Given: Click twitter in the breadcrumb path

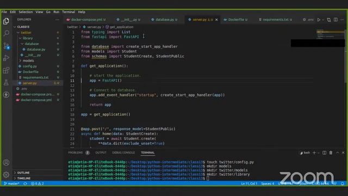Looking at the screenshot, I should point(72,27).
